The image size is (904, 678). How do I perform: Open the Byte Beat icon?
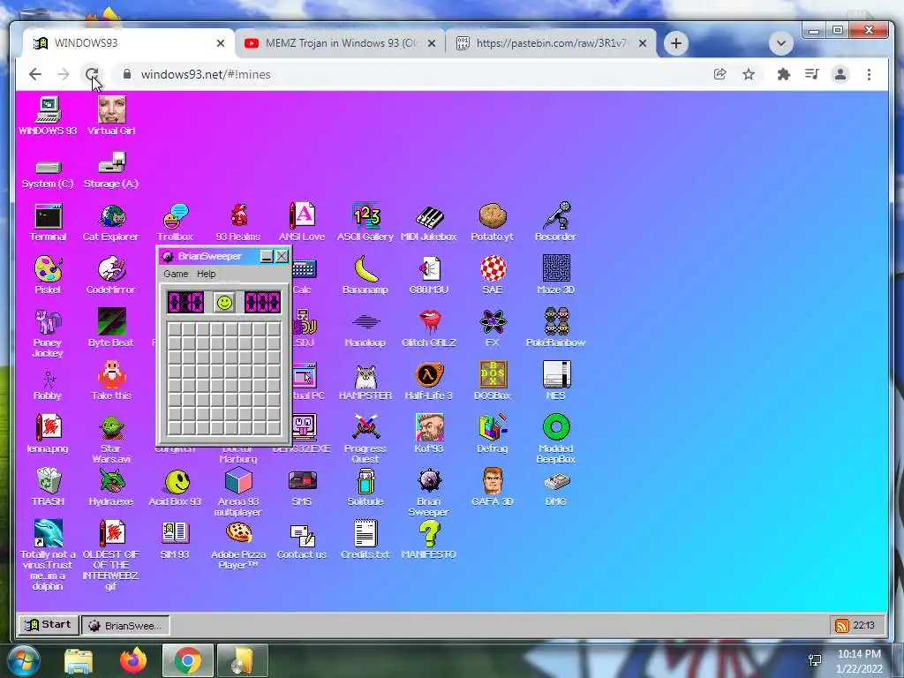pos(110,328)
